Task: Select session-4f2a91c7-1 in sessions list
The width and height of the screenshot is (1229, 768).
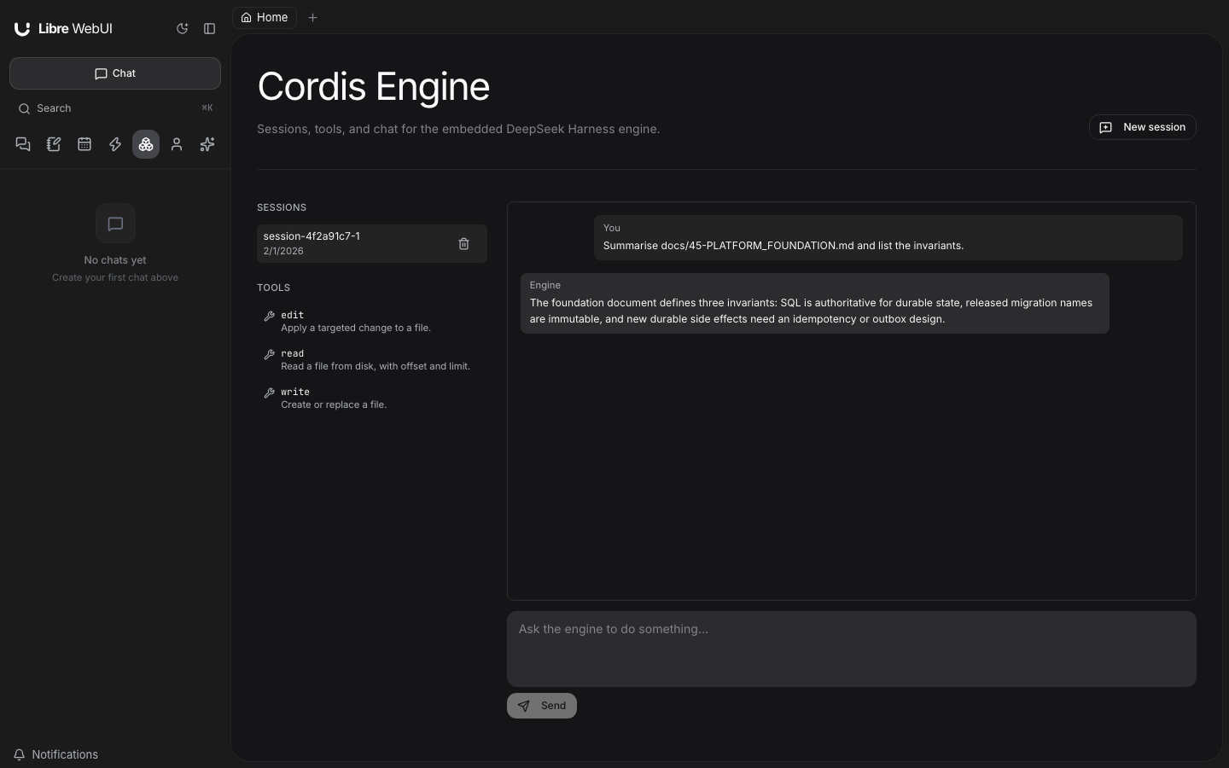Action: coord(372,243)
